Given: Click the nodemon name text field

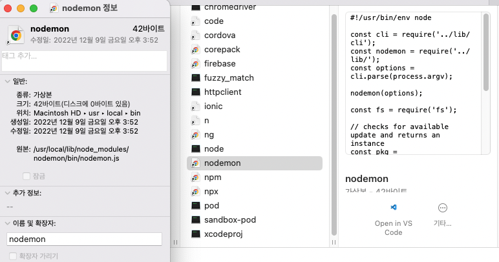Looking at the screenshot, I should point(84,239).
